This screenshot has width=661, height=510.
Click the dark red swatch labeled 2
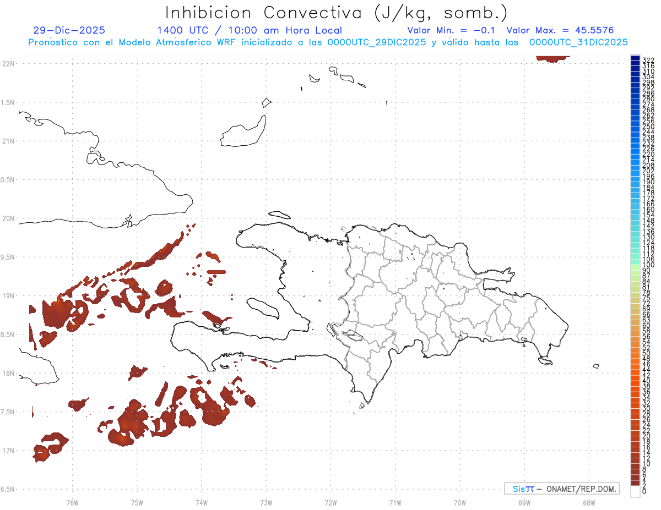[636, 484]
